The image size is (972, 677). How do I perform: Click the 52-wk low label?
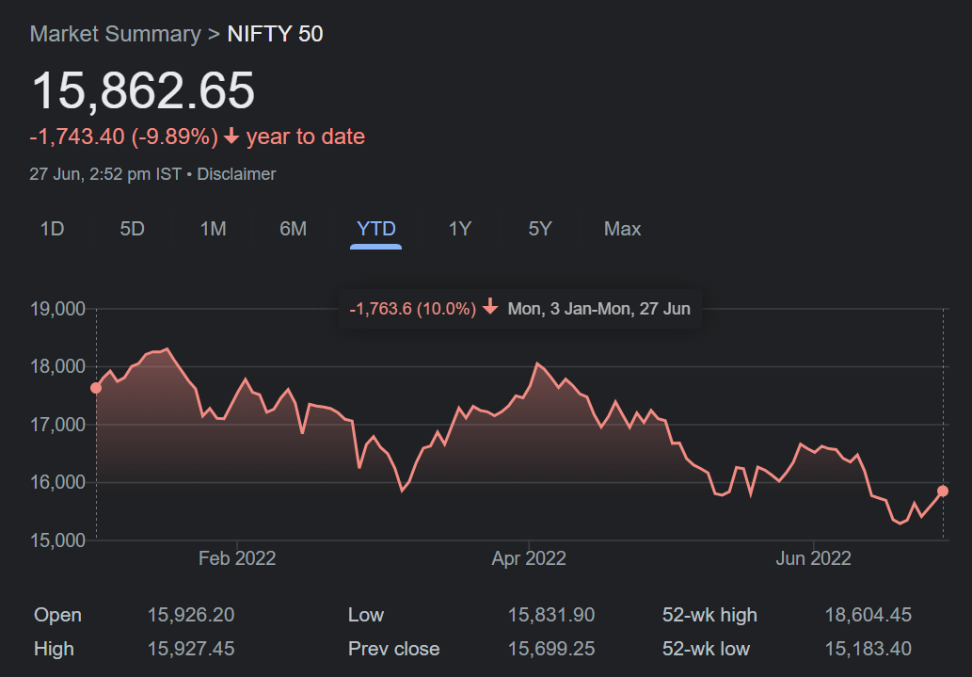point(706,649)
